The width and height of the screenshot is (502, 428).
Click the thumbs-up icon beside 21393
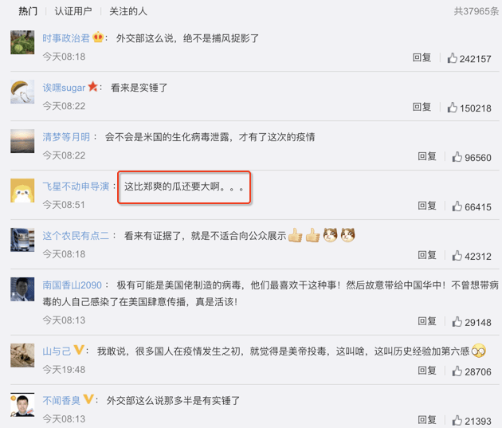[457, 420]
